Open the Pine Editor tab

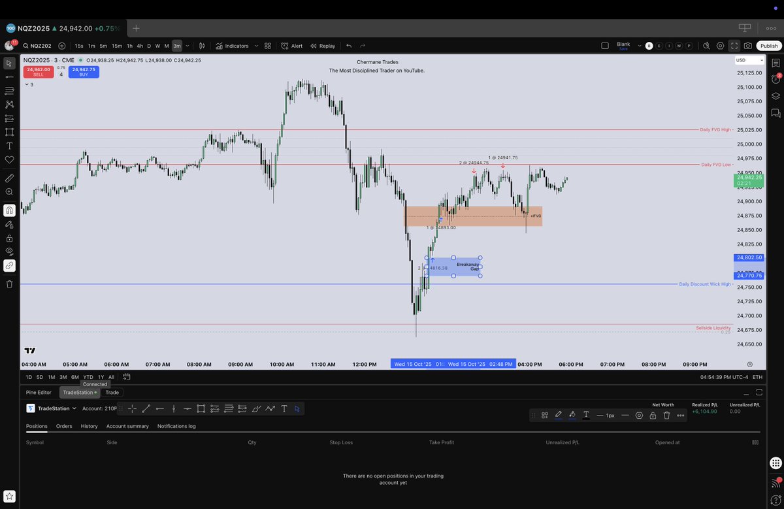(x=39, y=392)
